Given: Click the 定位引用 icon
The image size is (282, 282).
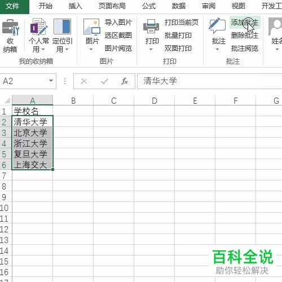Looking at the screenshot, I should pyautogui.click(x=62, y=27).
